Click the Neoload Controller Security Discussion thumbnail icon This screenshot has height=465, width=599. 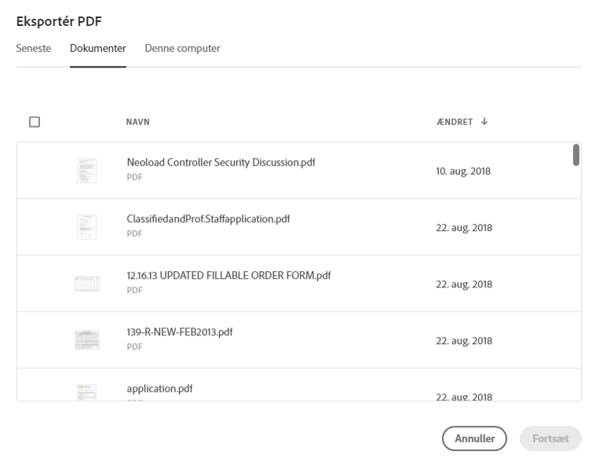click(86, 170)
